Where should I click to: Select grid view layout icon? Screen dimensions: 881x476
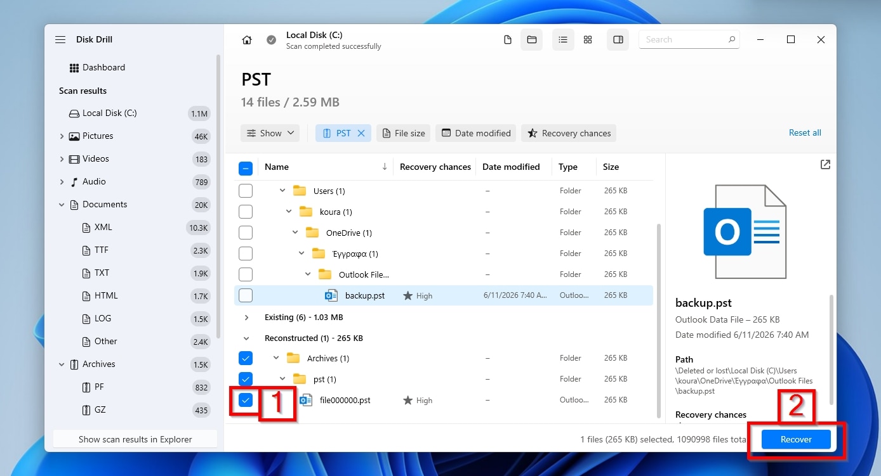coord(588,40)
